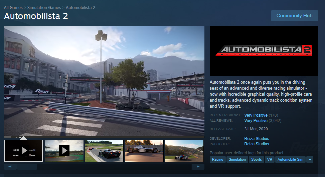Image resolution: width=325 pixels, height=177 pixels.
Task: Select the black sports car screenshot thumbnail
Action: click(104, 151)
